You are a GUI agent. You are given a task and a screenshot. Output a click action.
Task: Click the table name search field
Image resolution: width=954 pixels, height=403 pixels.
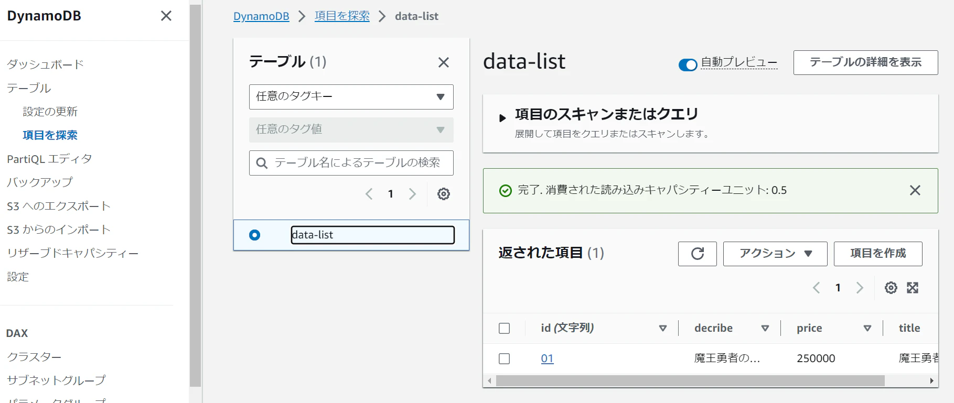351,163
